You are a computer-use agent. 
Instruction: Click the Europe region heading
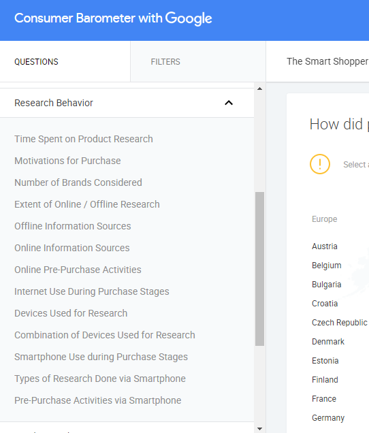[325, 219]
